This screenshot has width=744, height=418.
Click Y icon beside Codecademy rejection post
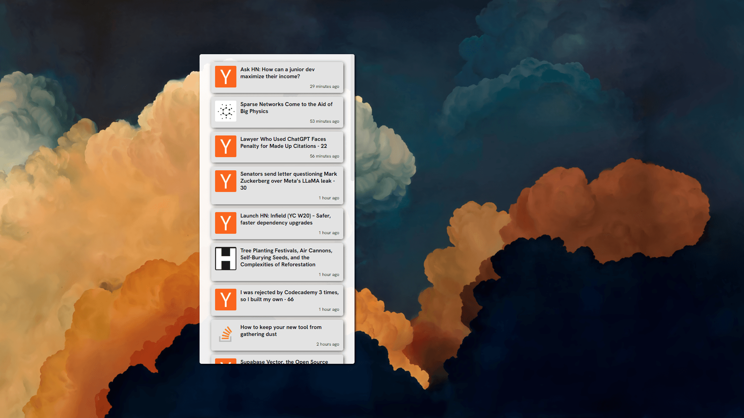coord(226,300)
